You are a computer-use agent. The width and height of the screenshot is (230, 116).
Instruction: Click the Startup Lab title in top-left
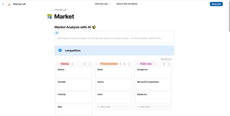(x=19, y=4)
